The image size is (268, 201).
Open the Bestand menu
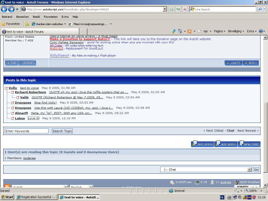(7, 17)
